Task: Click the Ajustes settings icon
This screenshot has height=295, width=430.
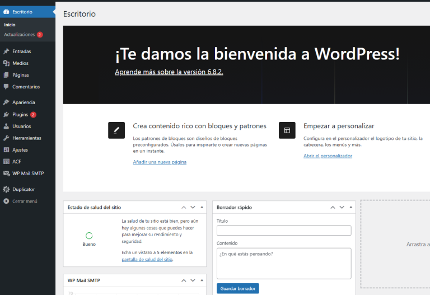Action: pos(6,149)
